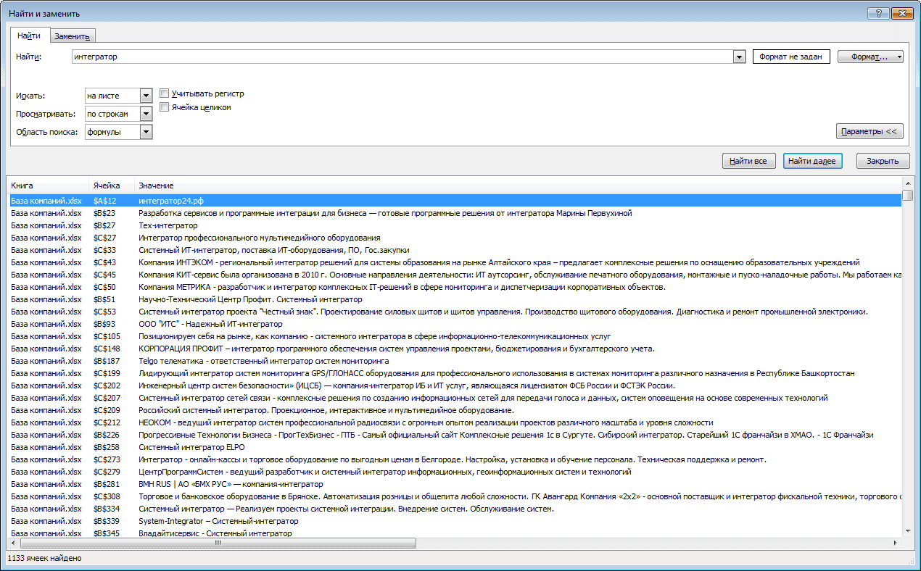The width and height of the screenshot is (921, 571).
Task: Select the Тех-интегратор result row
Action: click(x=454, y=225)
